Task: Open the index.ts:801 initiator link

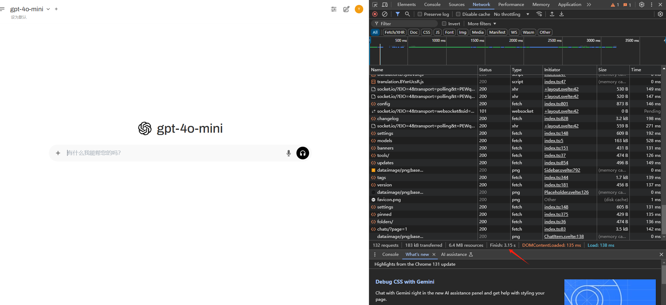Action: pos(556,104)
